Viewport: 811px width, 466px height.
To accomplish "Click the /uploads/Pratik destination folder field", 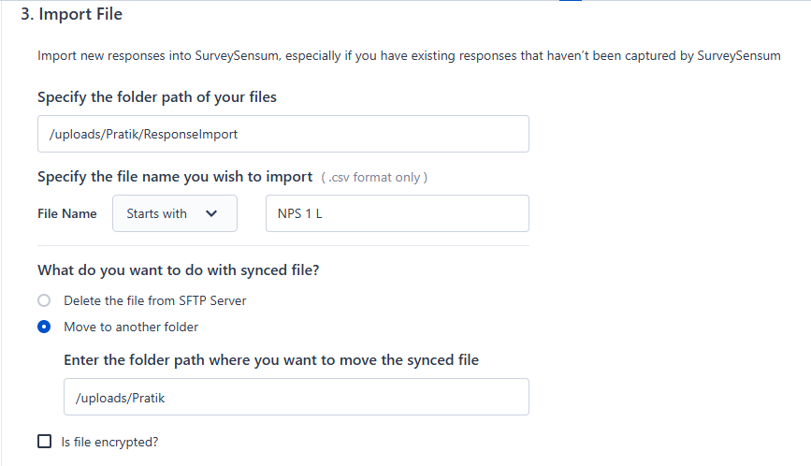I will tap(296, 397).
